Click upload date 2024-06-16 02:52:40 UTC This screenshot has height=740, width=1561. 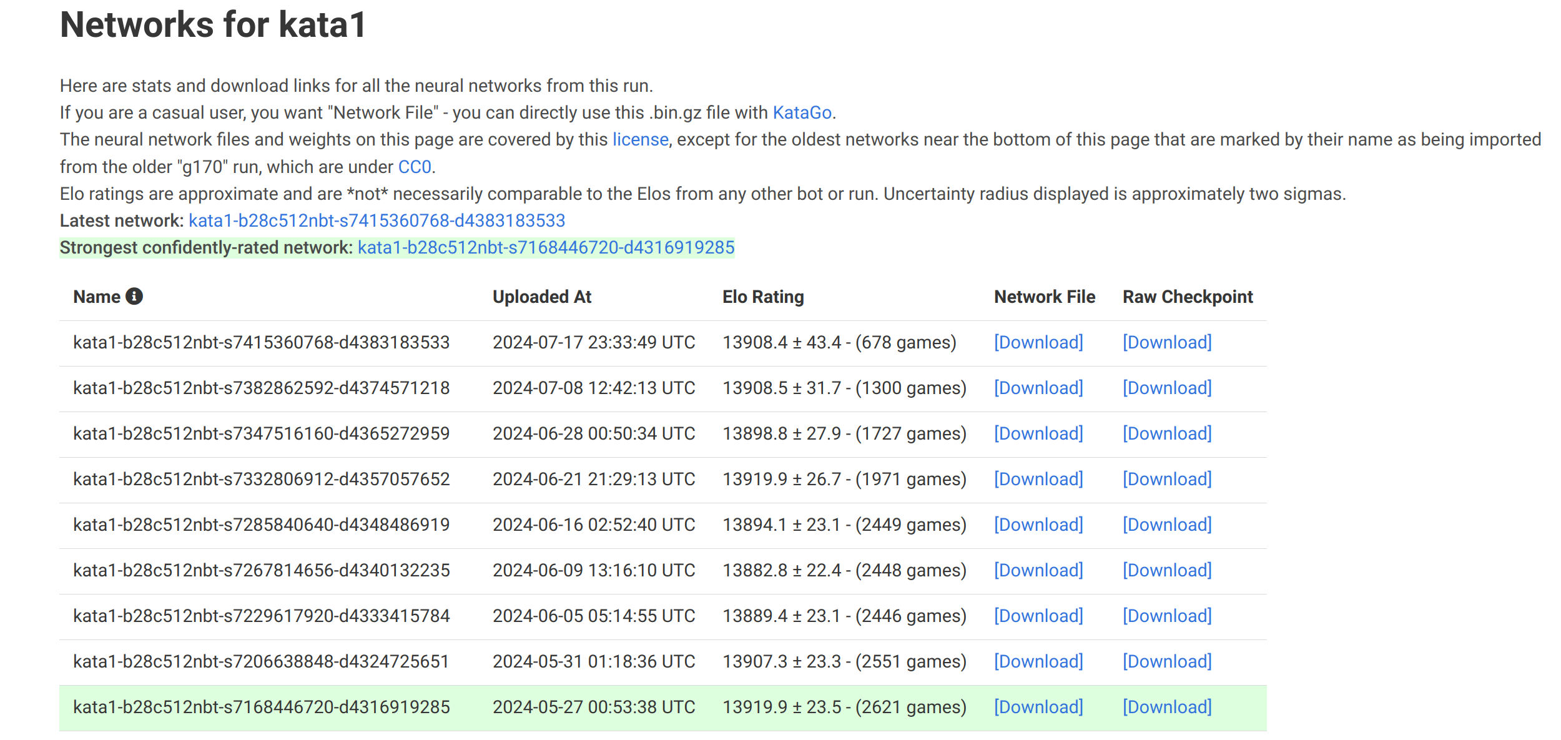pyautogui.click(x=594, y=525)
